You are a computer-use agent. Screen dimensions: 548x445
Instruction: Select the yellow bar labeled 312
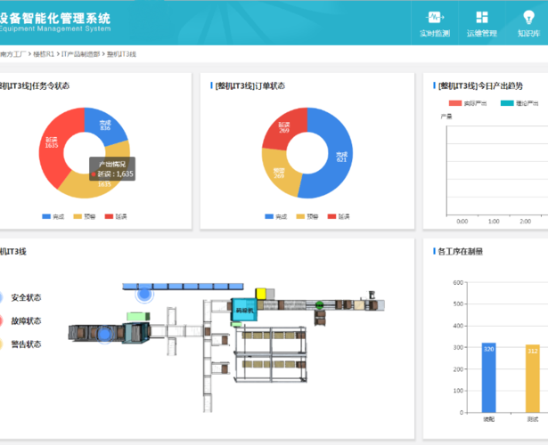tap(533, 378)
